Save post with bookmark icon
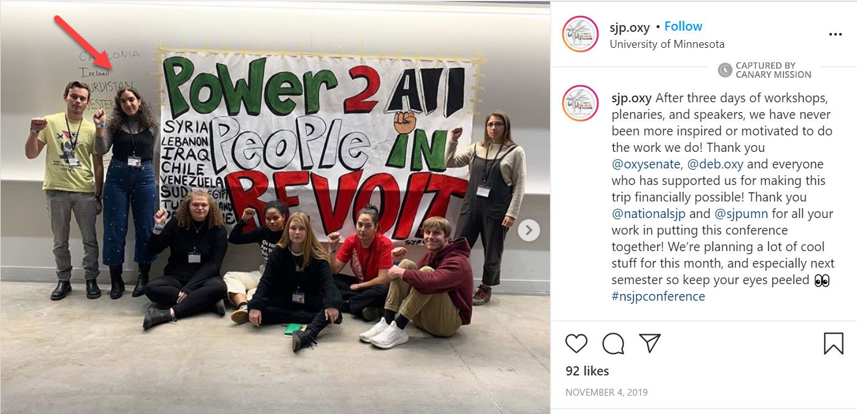Screen dimensions: 857x414 [833, 344]
